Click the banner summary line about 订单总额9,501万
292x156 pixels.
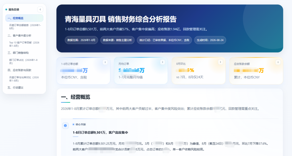point(136,29)
